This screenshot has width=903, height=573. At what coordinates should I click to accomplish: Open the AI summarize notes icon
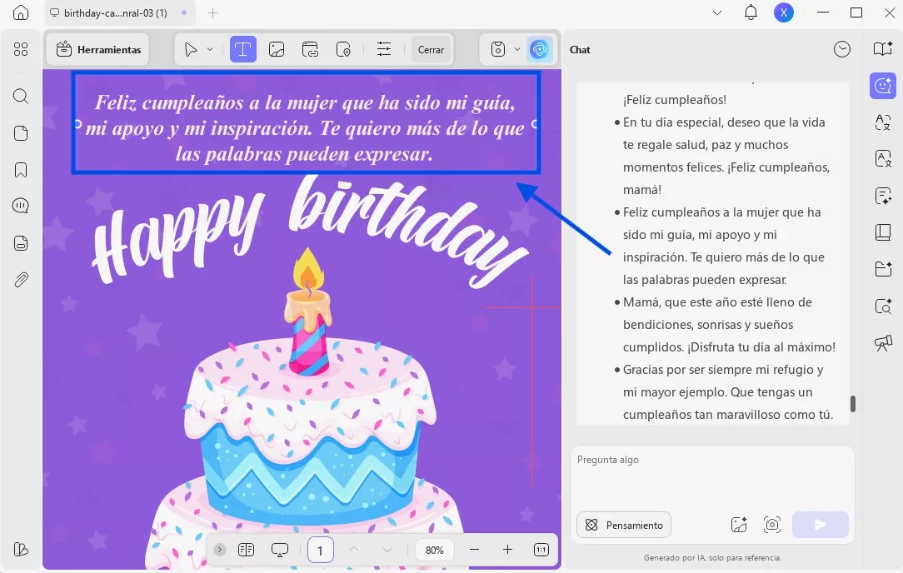[x=883, y=196]
